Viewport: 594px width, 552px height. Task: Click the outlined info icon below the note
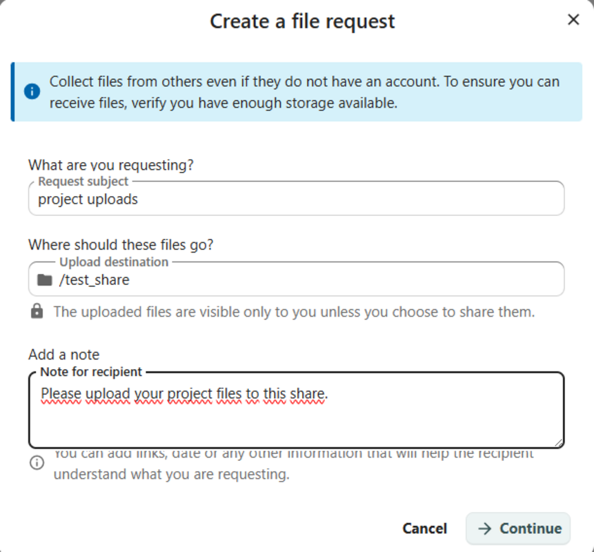pos(37,463)
